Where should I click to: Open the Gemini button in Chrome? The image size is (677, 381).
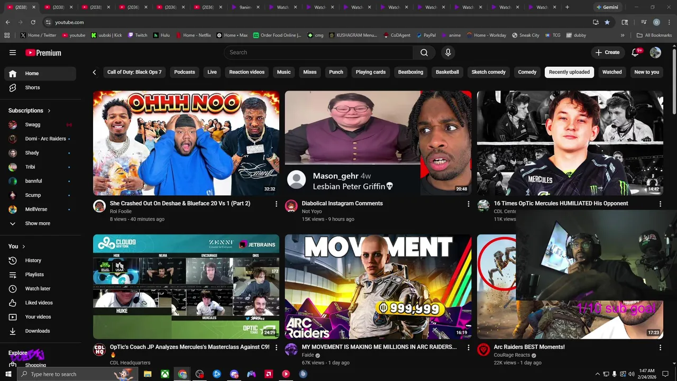click(x=607, y=7)
